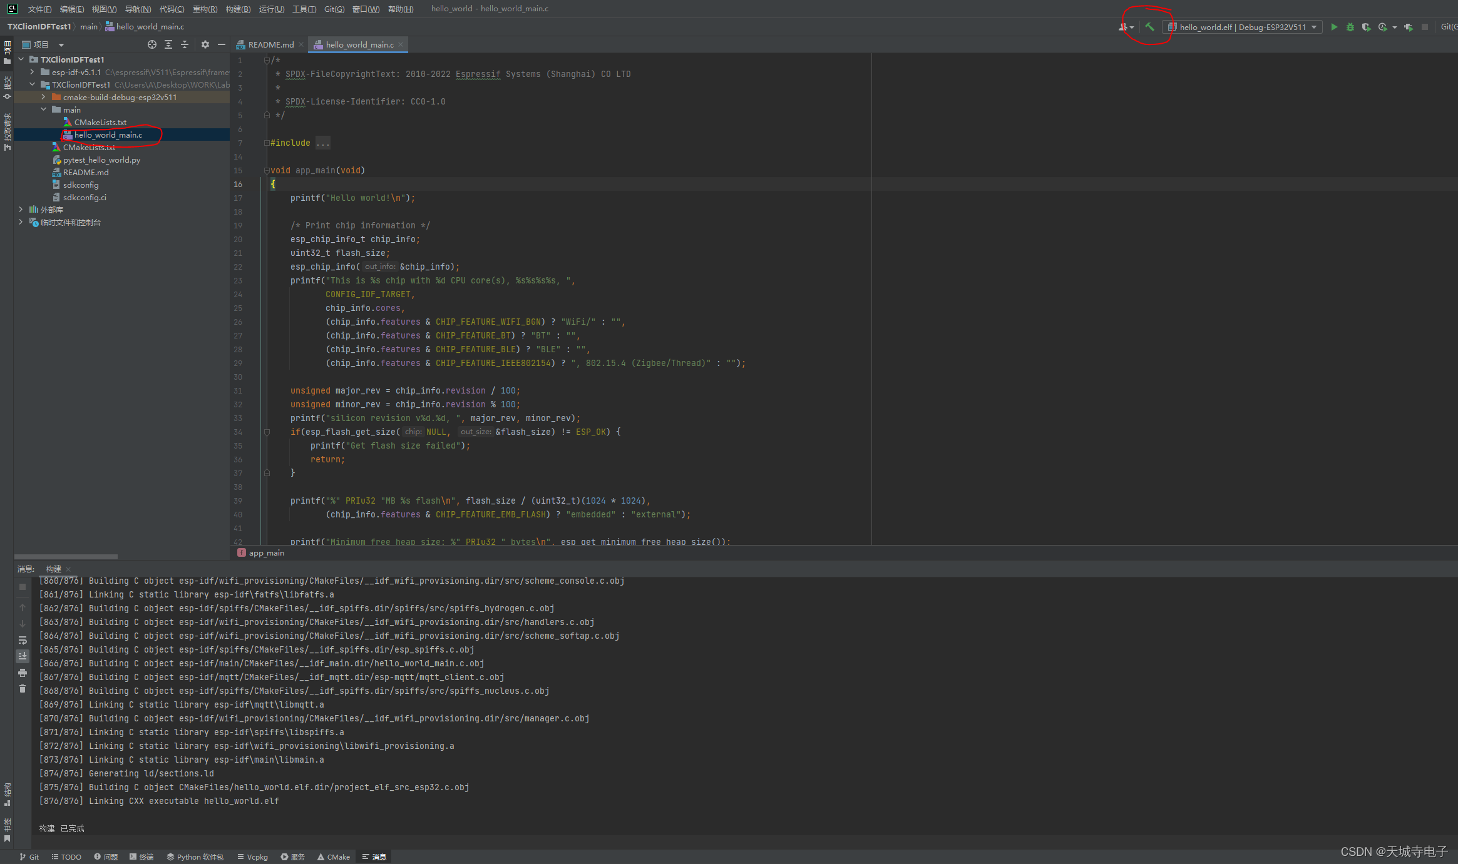Open the 构建(B) menu
Viewport: 1458px width, 864px height.
tap(238, 9)
